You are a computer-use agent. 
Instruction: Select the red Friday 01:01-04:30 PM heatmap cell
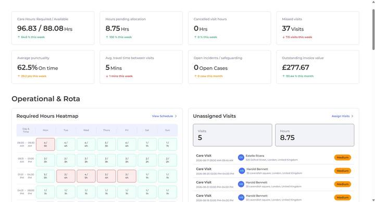[127, 176]
